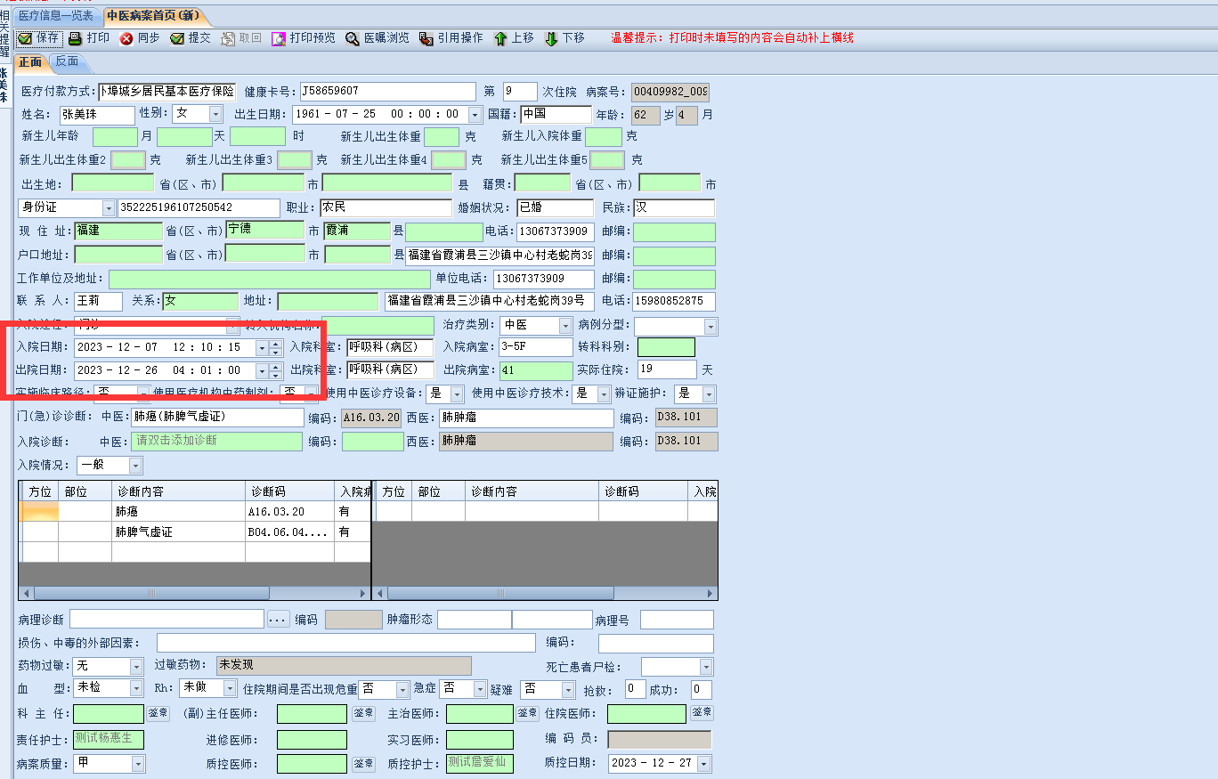Viewport: 1218px width, 779px height.
Task: Click the ellipsis button beside 病理诊断
Action: point(279,620)
